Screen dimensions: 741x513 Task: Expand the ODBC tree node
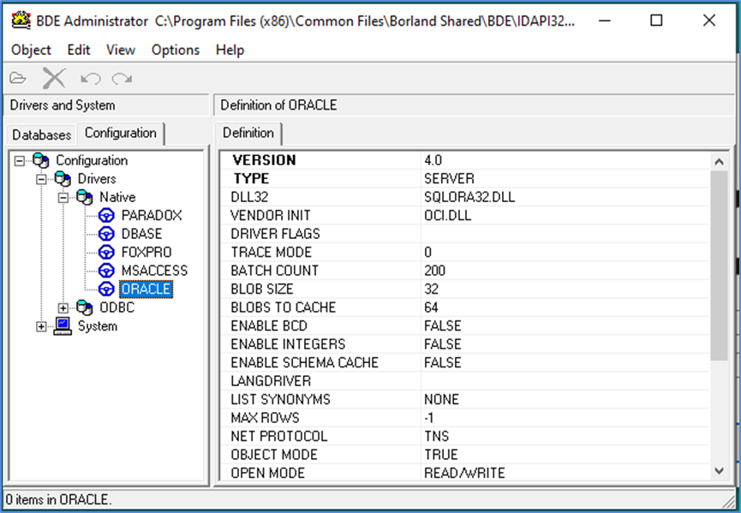click(63, 308)
